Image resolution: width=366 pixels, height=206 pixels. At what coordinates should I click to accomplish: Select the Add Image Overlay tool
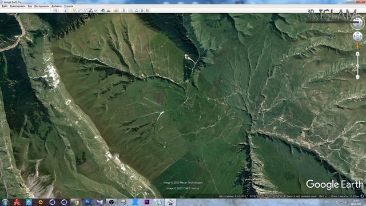pyautogui.click(x=90, y=10)
